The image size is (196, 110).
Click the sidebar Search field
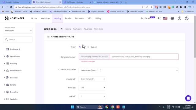pyautogui.click(x=18, y=39)
